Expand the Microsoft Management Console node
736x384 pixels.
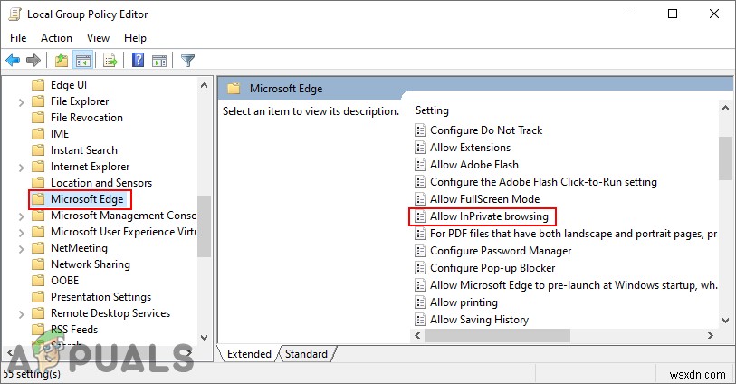pyautogui.click(x=21, y=216)
